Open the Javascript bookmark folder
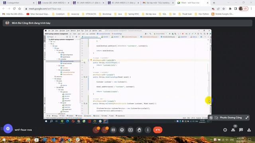The image size is (255, 143). 73,14
